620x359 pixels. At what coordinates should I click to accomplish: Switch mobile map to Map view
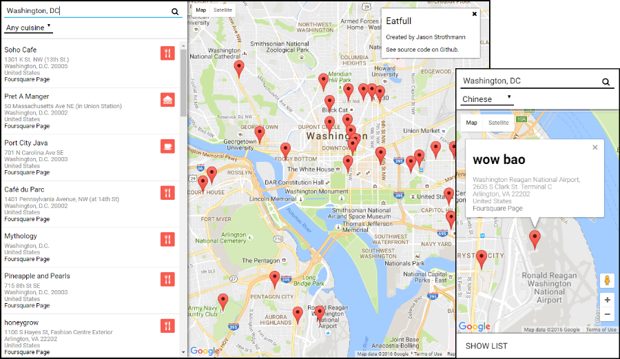tap(471, 123)
